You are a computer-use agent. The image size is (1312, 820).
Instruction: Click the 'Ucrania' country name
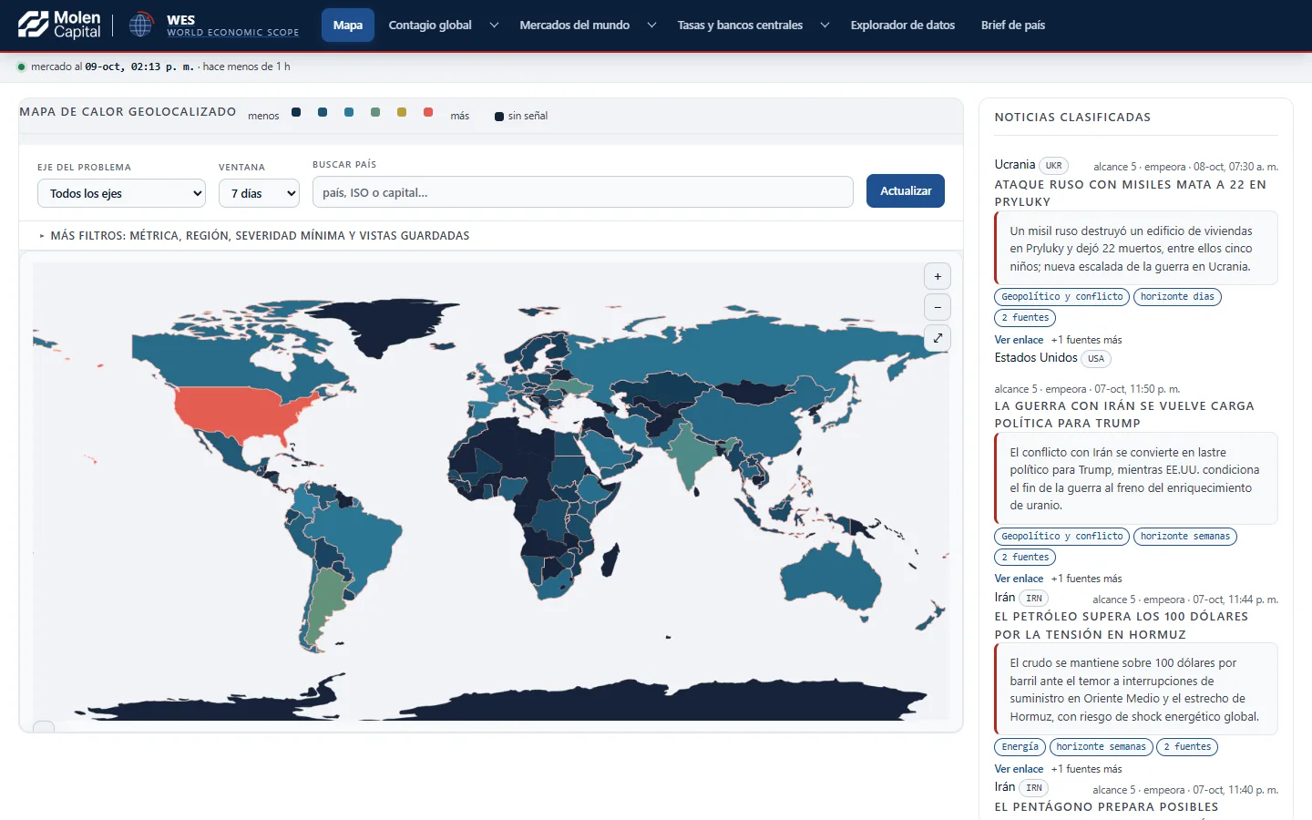1015,165
